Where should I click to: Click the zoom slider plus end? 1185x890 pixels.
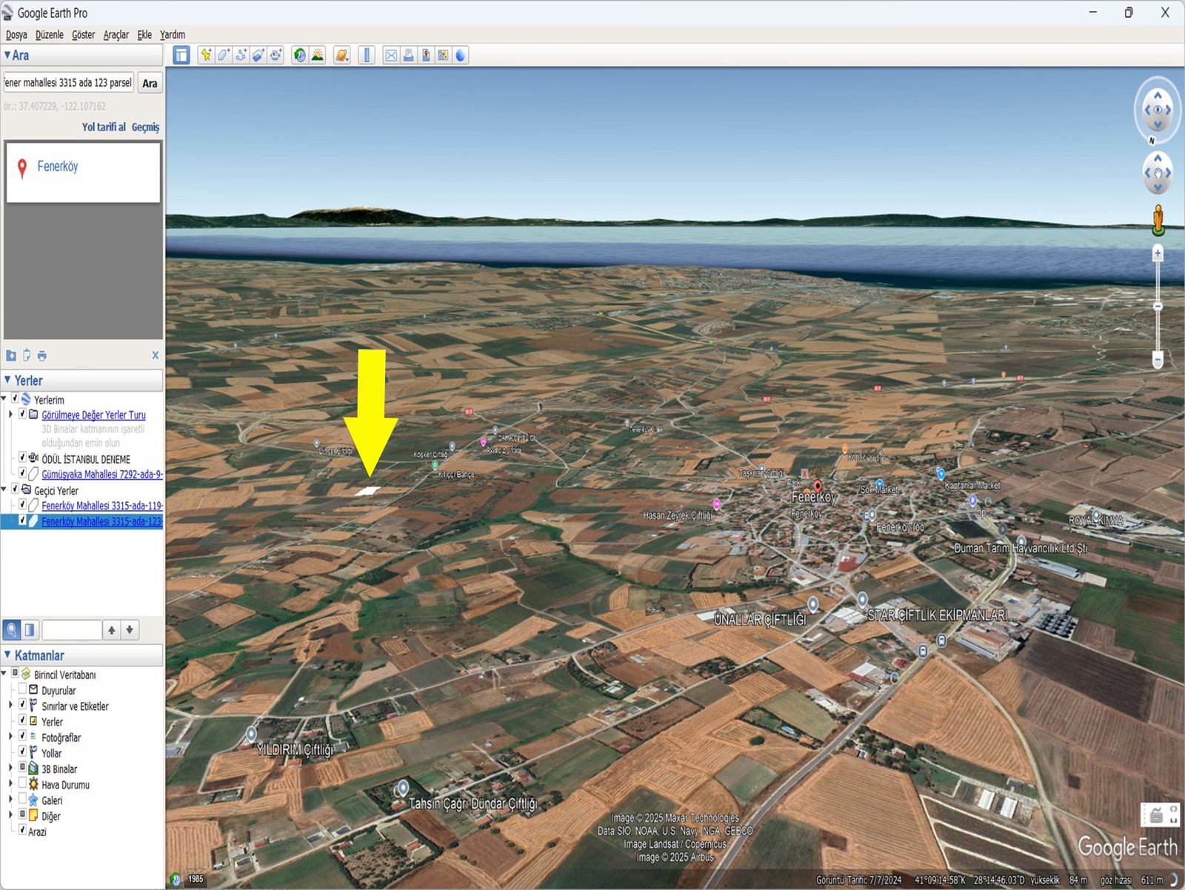point(1158,253)
